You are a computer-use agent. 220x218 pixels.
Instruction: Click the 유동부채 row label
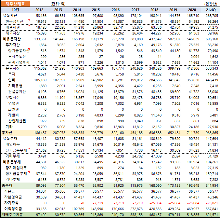click(10, 139)
